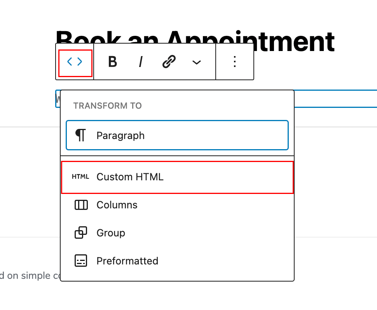Pick the Group text label
The image size is (377, 310).
(111, 233)
